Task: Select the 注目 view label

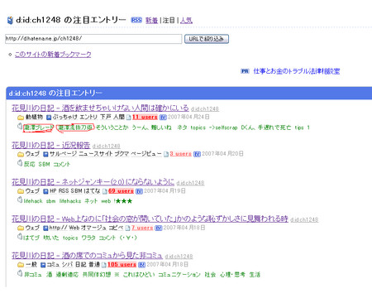Action: [169, 21]
